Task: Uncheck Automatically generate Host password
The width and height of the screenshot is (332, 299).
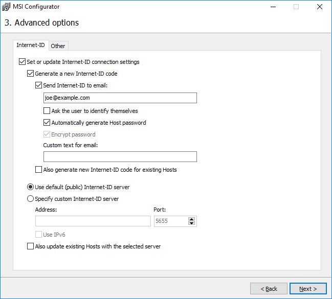Action: pos(47,123)
